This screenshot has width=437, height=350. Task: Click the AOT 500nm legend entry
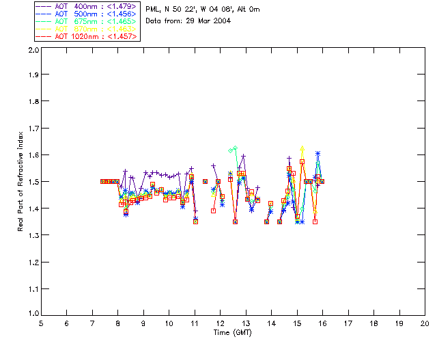[86, 14]
